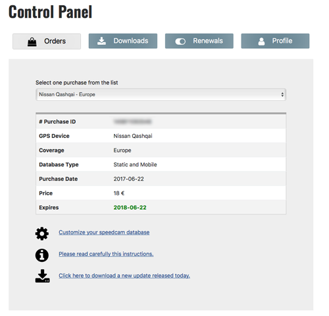
Task: Open Customize your speedcam database link
Action: [x=104, y=232]
